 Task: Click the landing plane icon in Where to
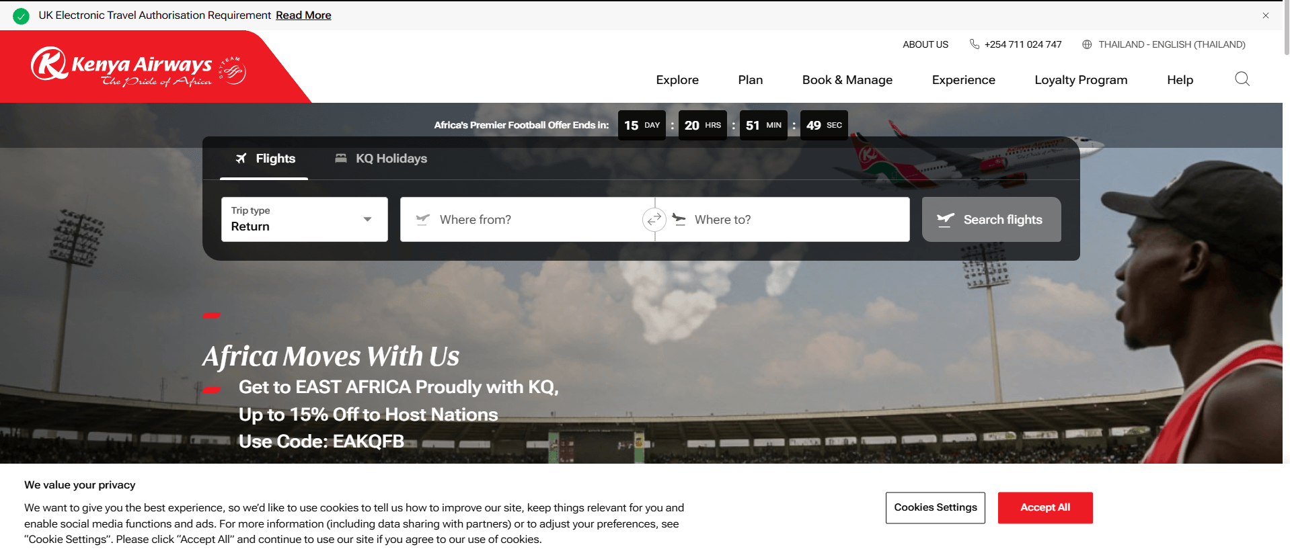pos(679,219)
